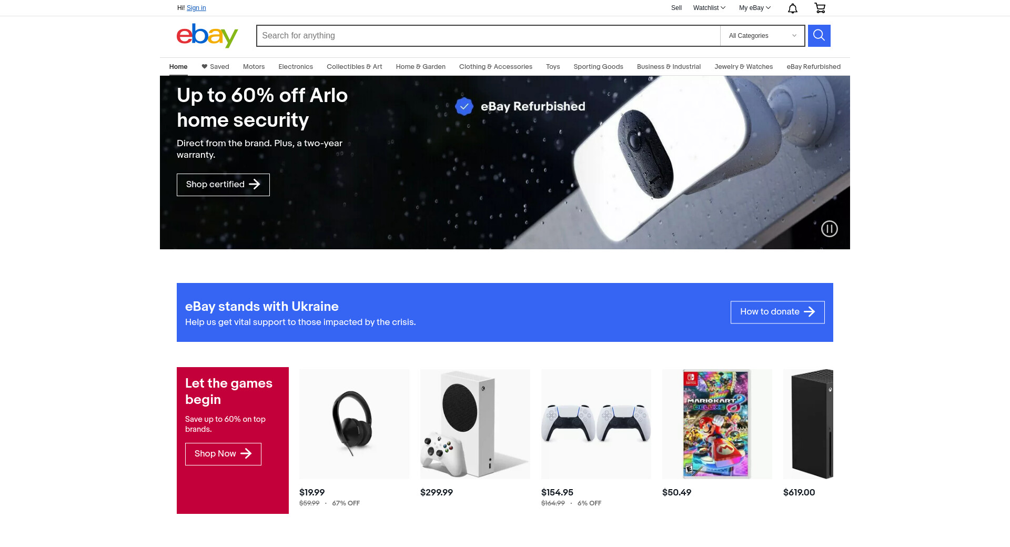Expand the Watchlist dropdown
This screenshot has width=1010, height=547.
(709, 8)
